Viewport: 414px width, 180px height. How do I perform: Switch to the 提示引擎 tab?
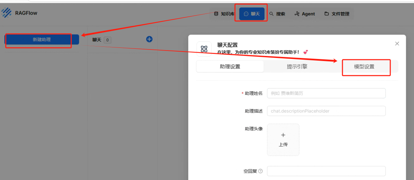coord(297,66)
